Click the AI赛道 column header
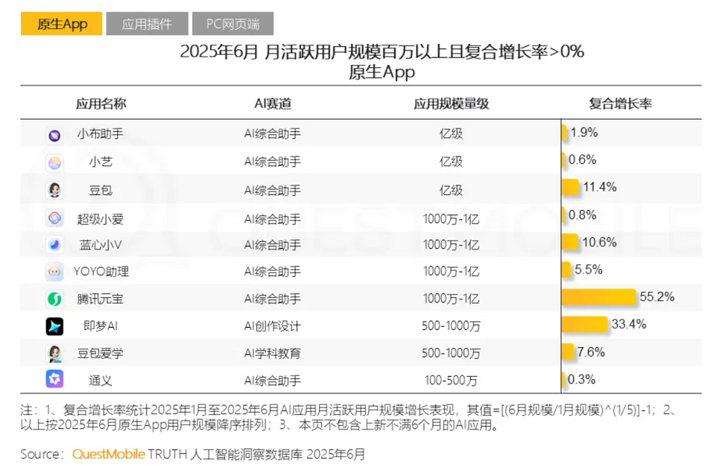Screen dimensions: 722x467 tap(273, 104)
